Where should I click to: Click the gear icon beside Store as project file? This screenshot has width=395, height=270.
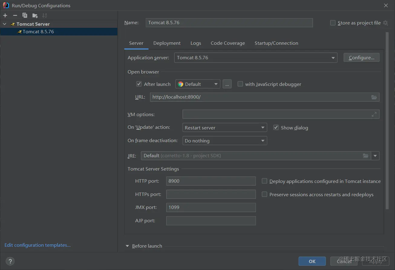[x=385, y=23]
